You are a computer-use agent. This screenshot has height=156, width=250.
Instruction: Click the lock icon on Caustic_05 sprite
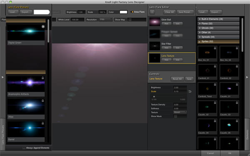pos(237,121)
